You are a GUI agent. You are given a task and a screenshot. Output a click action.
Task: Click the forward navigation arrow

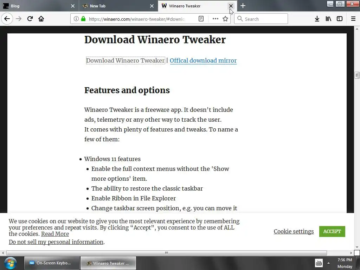pyautogui.click(x=19, y=19)
